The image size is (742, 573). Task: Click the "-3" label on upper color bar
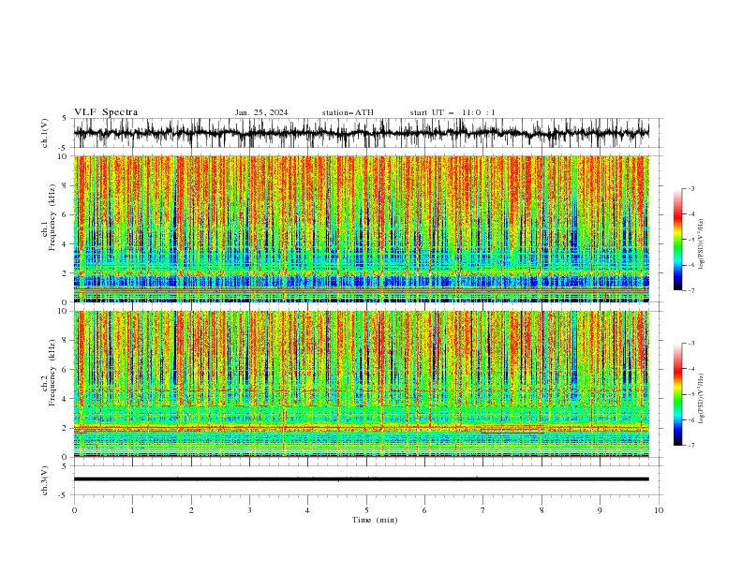point(690,188)
